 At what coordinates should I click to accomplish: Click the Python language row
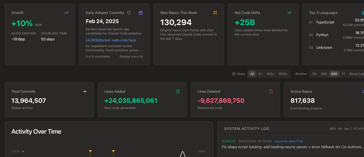pos(336,35)
